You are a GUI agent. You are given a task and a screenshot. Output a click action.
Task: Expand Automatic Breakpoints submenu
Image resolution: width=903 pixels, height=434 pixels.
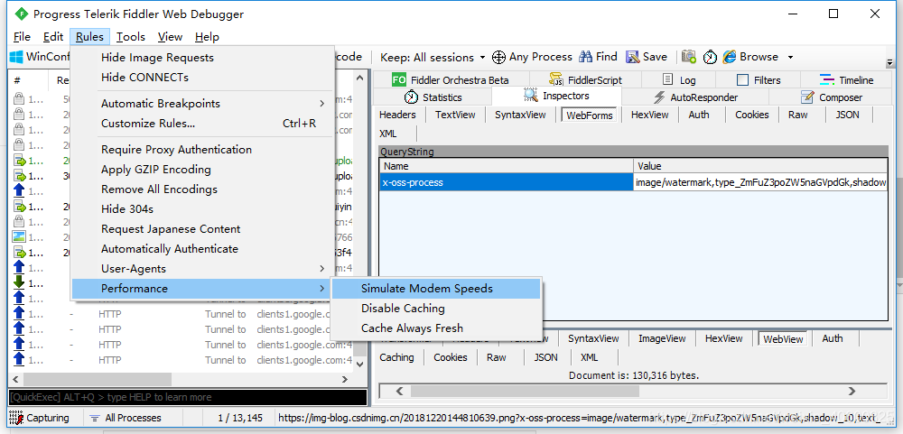pyautogui.click(x=202, y=104)
